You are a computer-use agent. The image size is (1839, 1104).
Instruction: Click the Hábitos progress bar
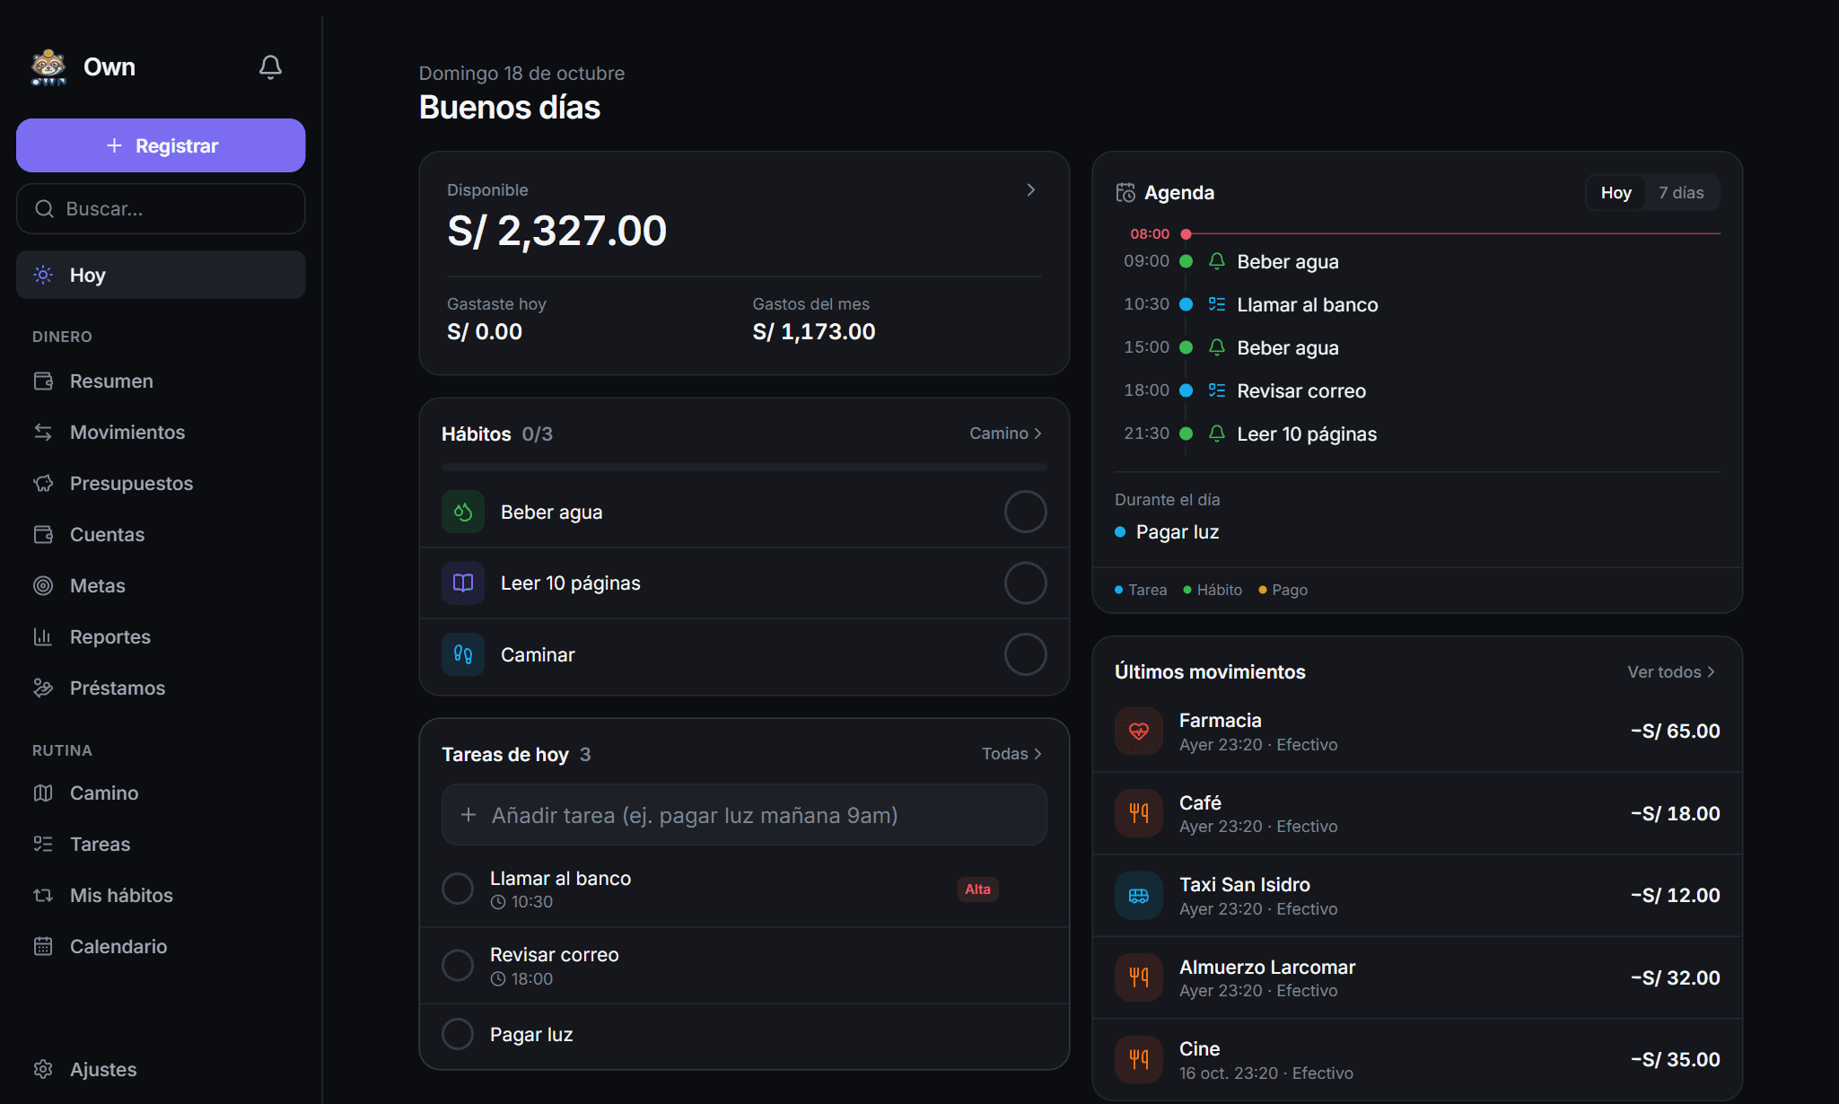pyautogui.click(x=744, y=468)
